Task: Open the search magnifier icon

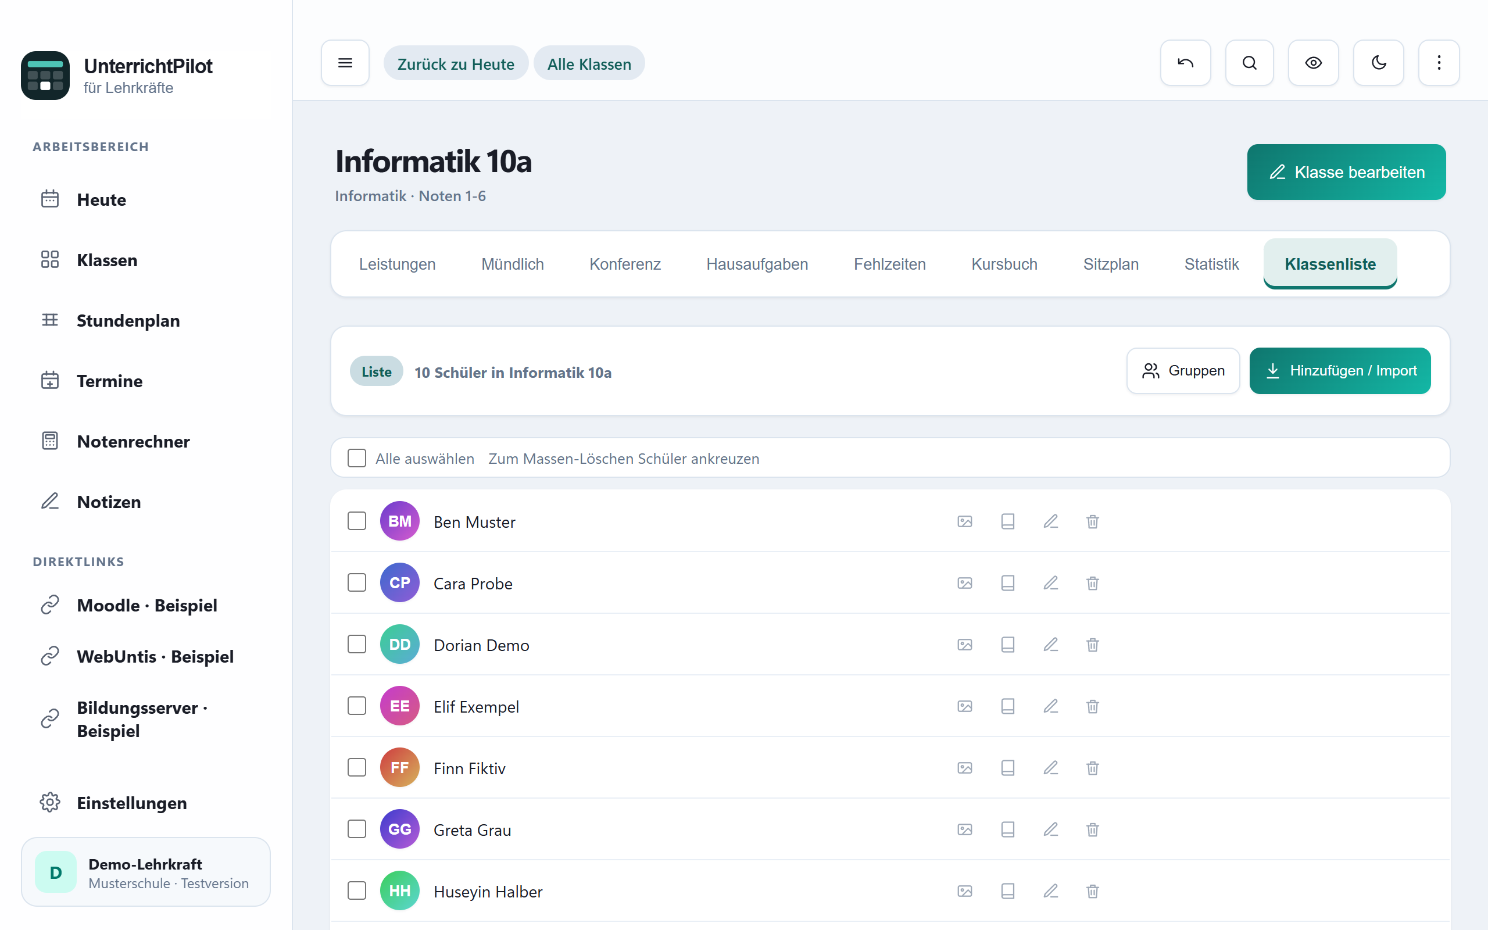Action: click(1249, 63)
